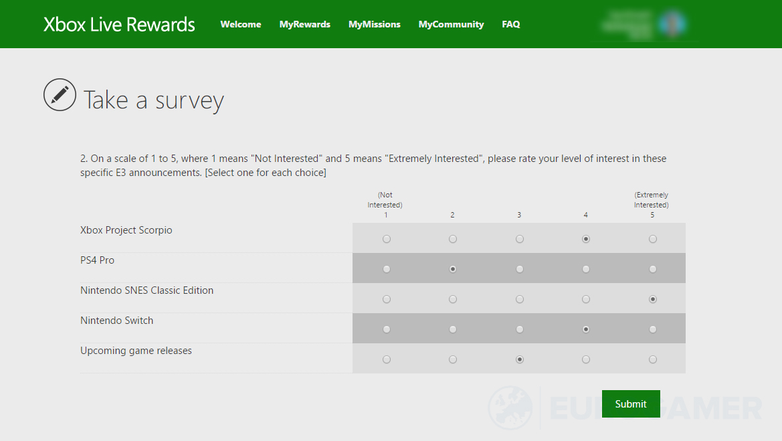The width and height of the screenshot is (782, 441).
Task: Rate Upcoming game releases as 1
Action: click(x=387, y=359)
